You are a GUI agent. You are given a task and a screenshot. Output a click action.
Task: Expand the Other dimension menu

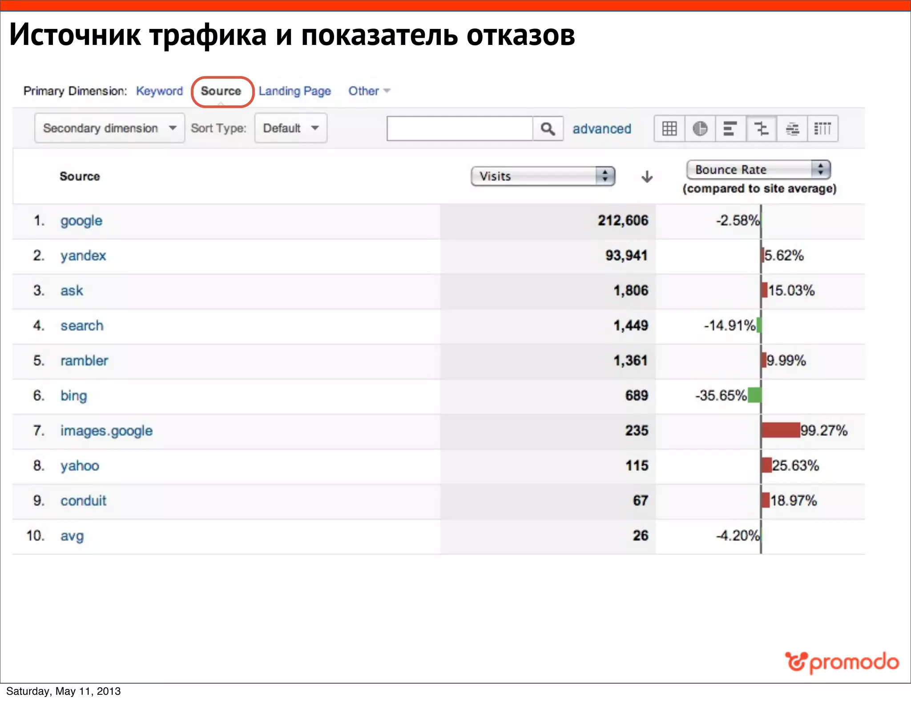click(x=369, y=91)
